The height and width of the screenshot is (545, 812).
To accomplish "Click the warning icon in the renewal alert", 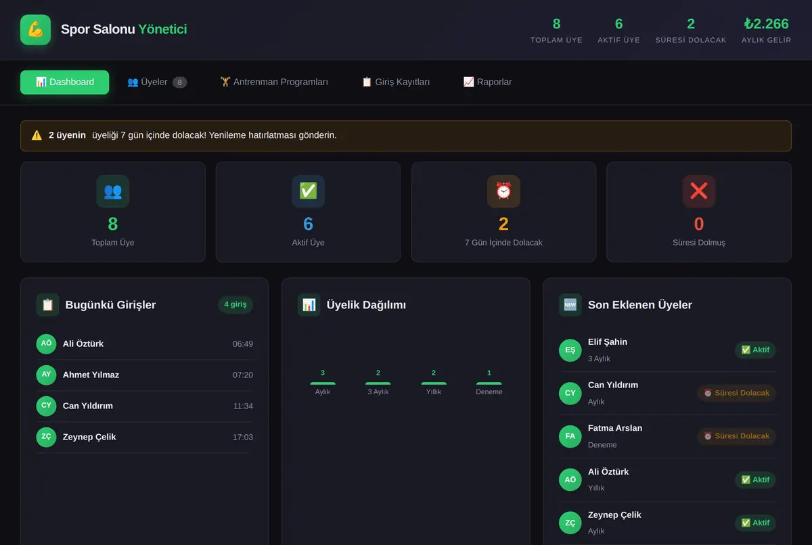I will (x=37, y=135).
